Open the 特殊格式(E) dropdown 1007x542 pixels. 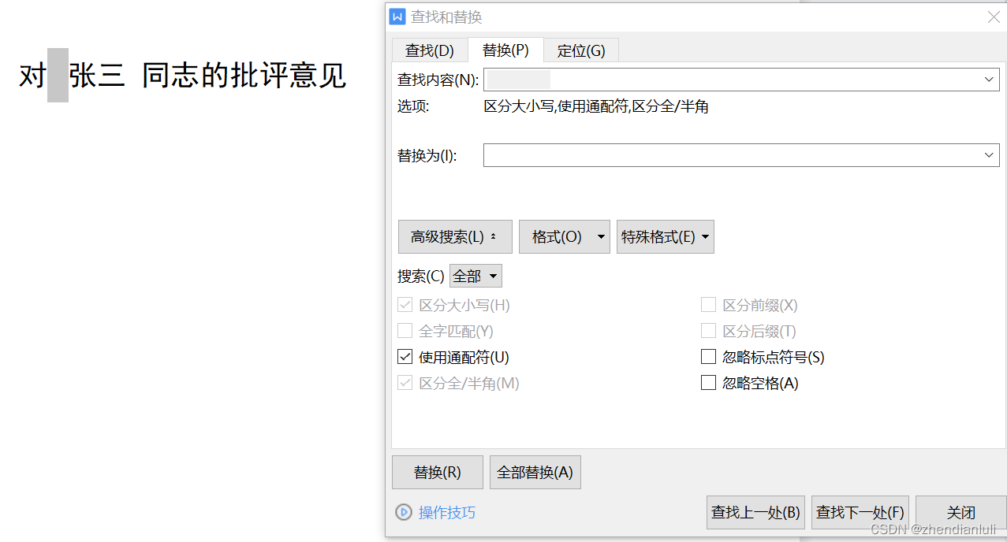click(666, 236)
